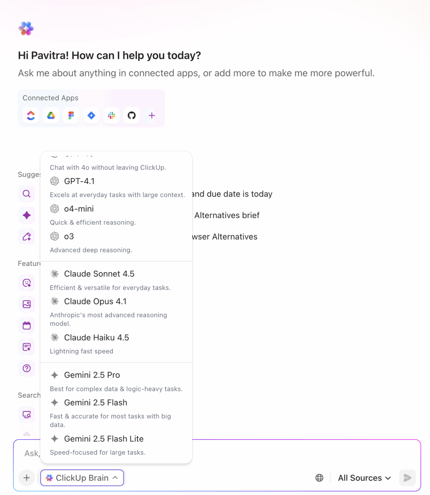The height and width of the screenshot is (495, 430).
Task: Toggle web search globe icon
Action: pos(319,478)
